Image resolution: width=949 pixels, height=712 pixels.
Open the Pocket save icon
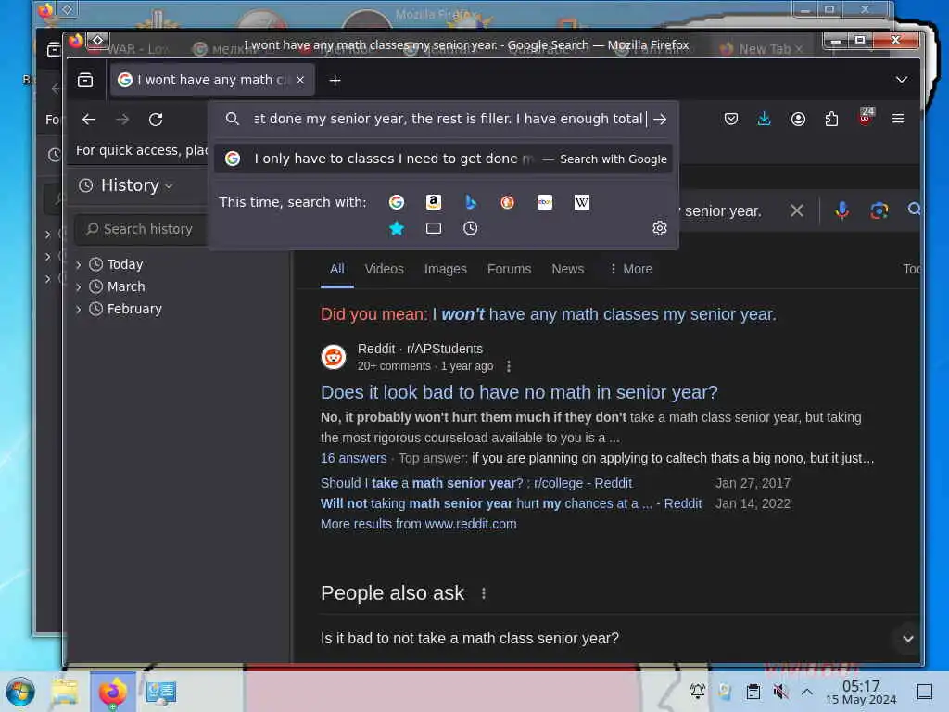[x=731, y=119]
